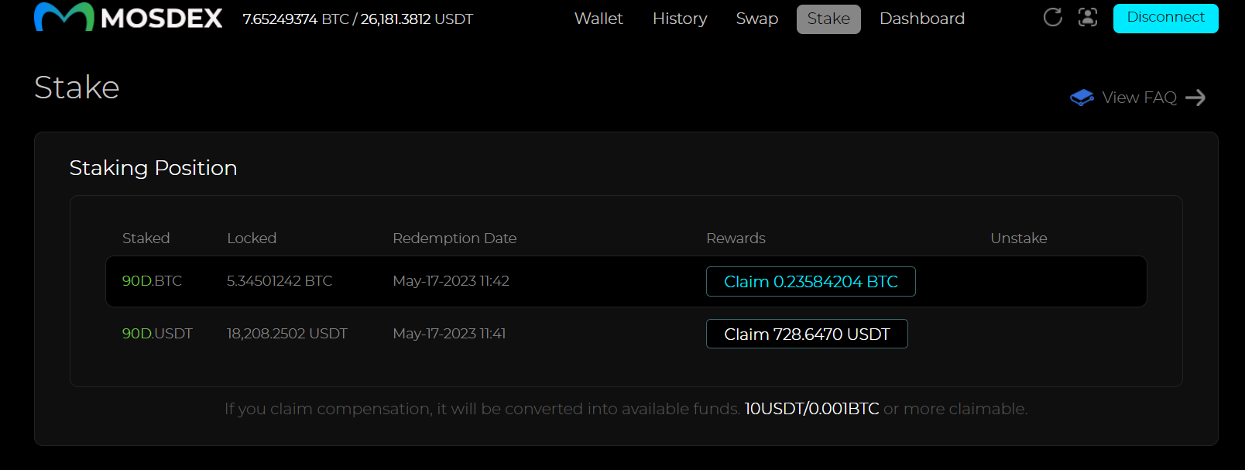This screenshot has width=1245, height=470.
Task: Refresh balances with the circular arrow icon
Action: click(x=1053, y=17)
